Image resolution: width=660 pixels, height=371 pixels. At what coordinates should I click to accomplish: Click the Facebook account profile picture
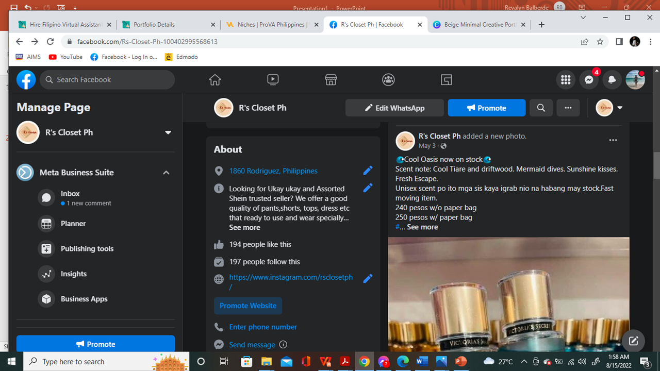(635, 80)
